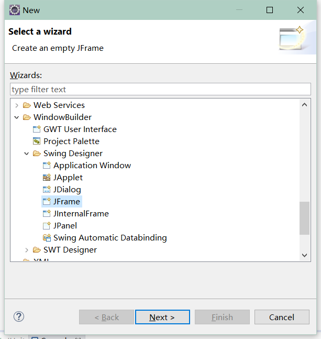The width and height of the screenshot is (321, 339).
Task: Click the JFrame wizard icon
Action: coord(47,202)
